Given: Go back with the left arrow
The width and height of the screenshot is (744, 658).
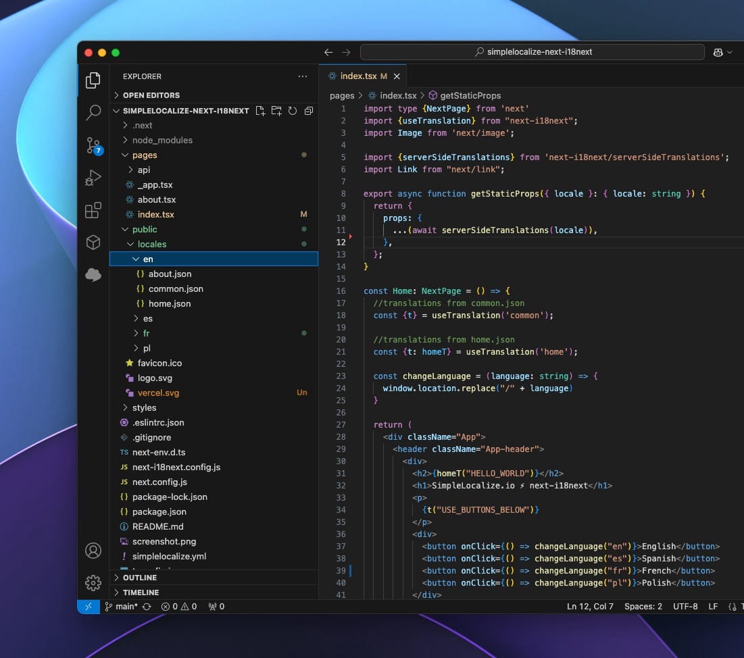Looking at the screenshot, I should coord(328,52).
